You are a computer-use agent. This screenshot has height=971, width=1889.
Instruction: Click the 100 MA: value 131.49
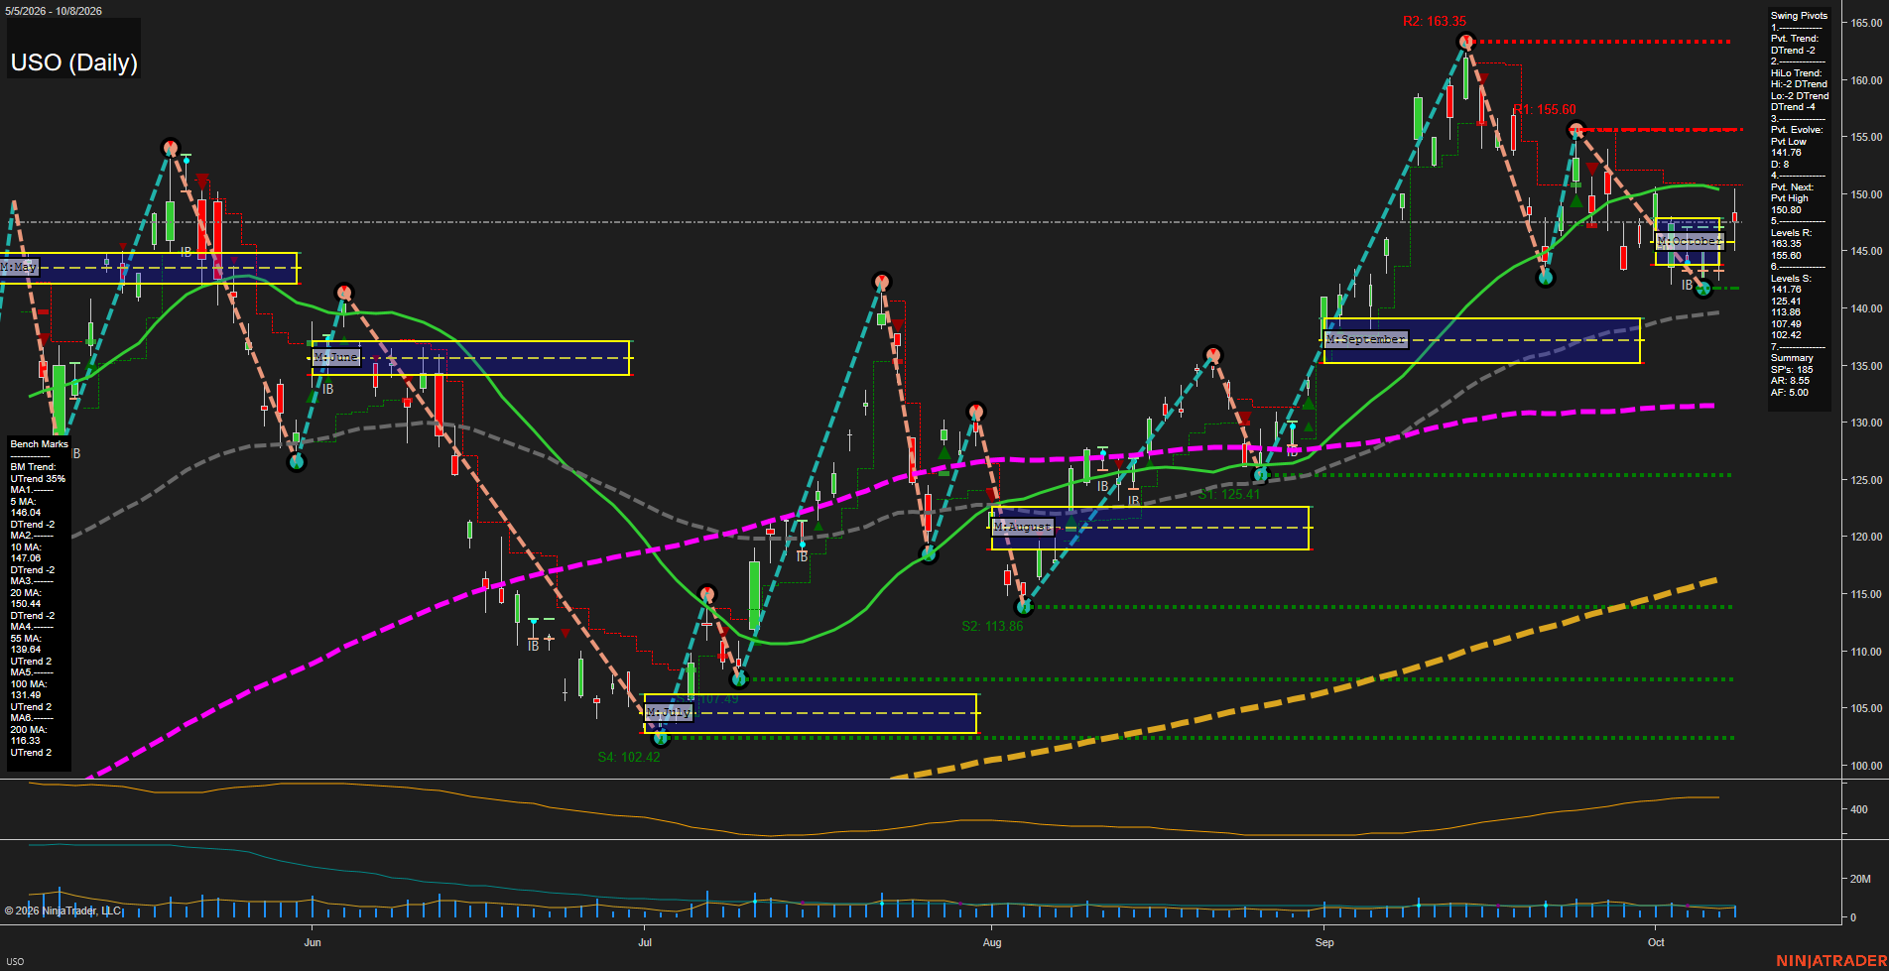(26, 695)
